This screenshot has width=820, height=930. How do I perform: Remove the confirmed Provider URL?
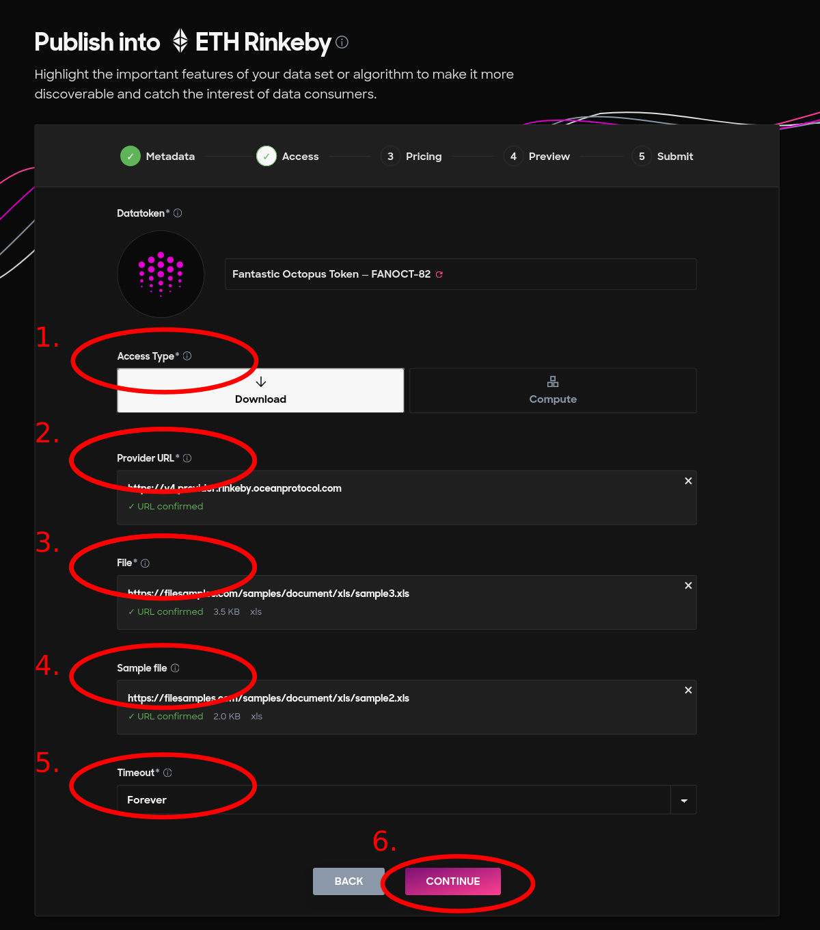pyautogui.click(x=688, y=481)
